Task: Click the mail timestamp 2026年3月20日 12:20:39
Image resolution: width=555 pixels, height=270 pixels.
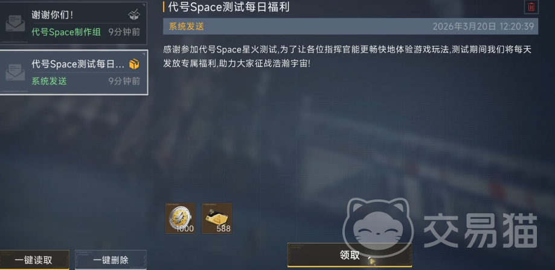Action: pos(483,27)
